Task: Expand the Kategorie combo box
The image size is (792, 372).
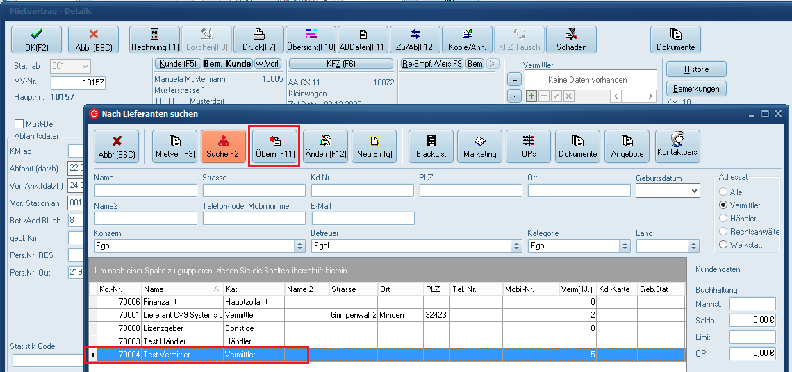Action: (x=625, y=246)
